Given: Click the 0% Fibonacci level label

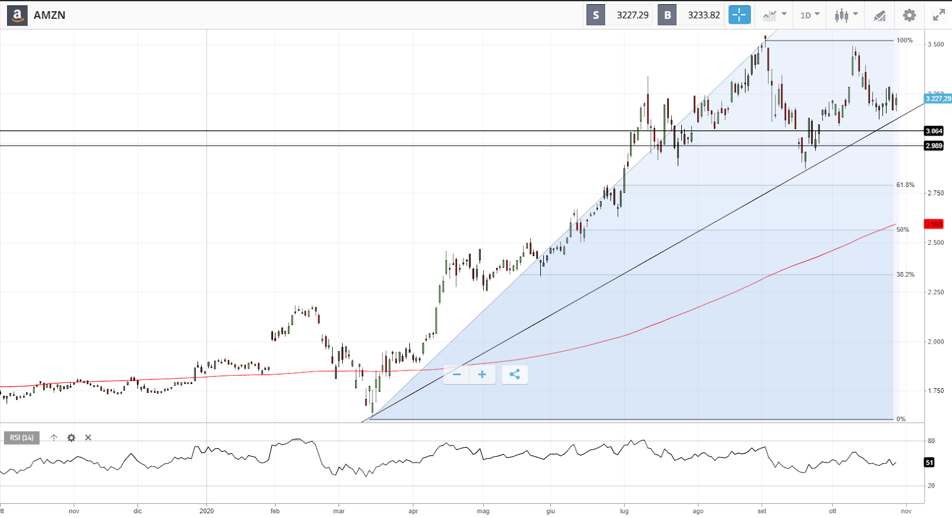Looking at the screenshot, I should 901,419.
